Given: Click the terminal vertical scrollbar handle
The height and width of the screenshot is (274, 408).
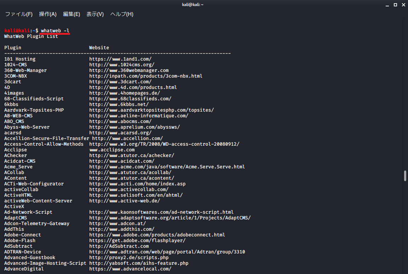Looking at the screenshot, I should click(405, 175).
